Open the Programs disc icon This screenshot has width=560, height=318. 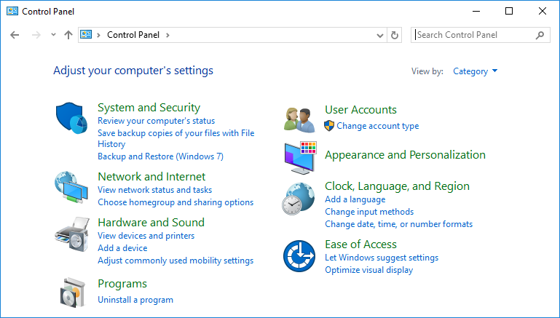(74, 293)
